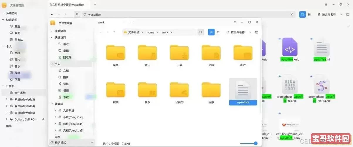Open 按文件名称 sort dropdown in front window
This screenshot has width=353, height=147.
tap(239, 32)
